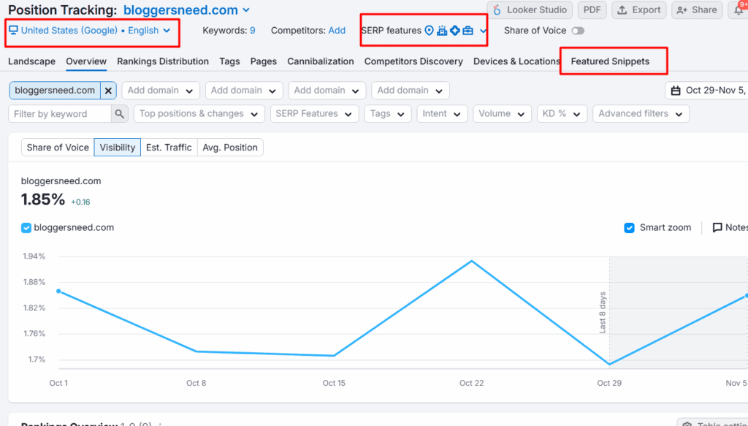Open the Intent filter dropdown
This screenshot has width=748, height=426.
click(x=442, y=114)
